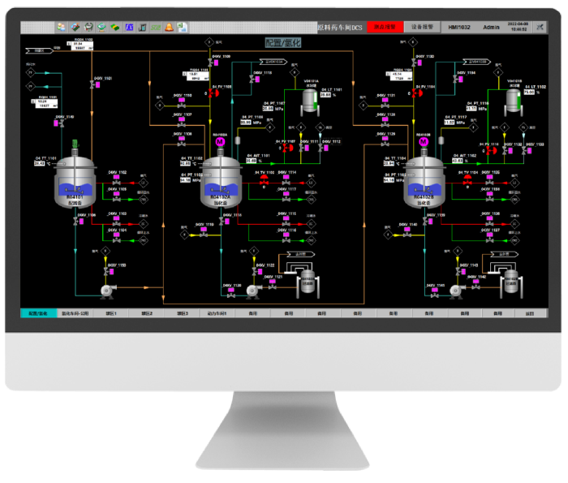Click the 04_TT_1101 temperature value field
Viewport: 568px width, 483px height.
39,163
